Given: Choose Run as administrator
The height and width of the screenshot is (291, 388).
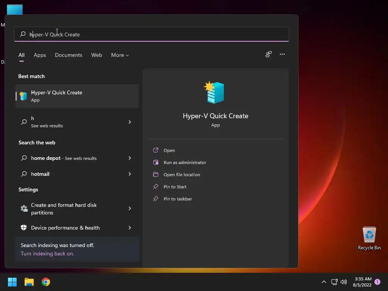Looking at the screenshot, I should pos(185,163).
